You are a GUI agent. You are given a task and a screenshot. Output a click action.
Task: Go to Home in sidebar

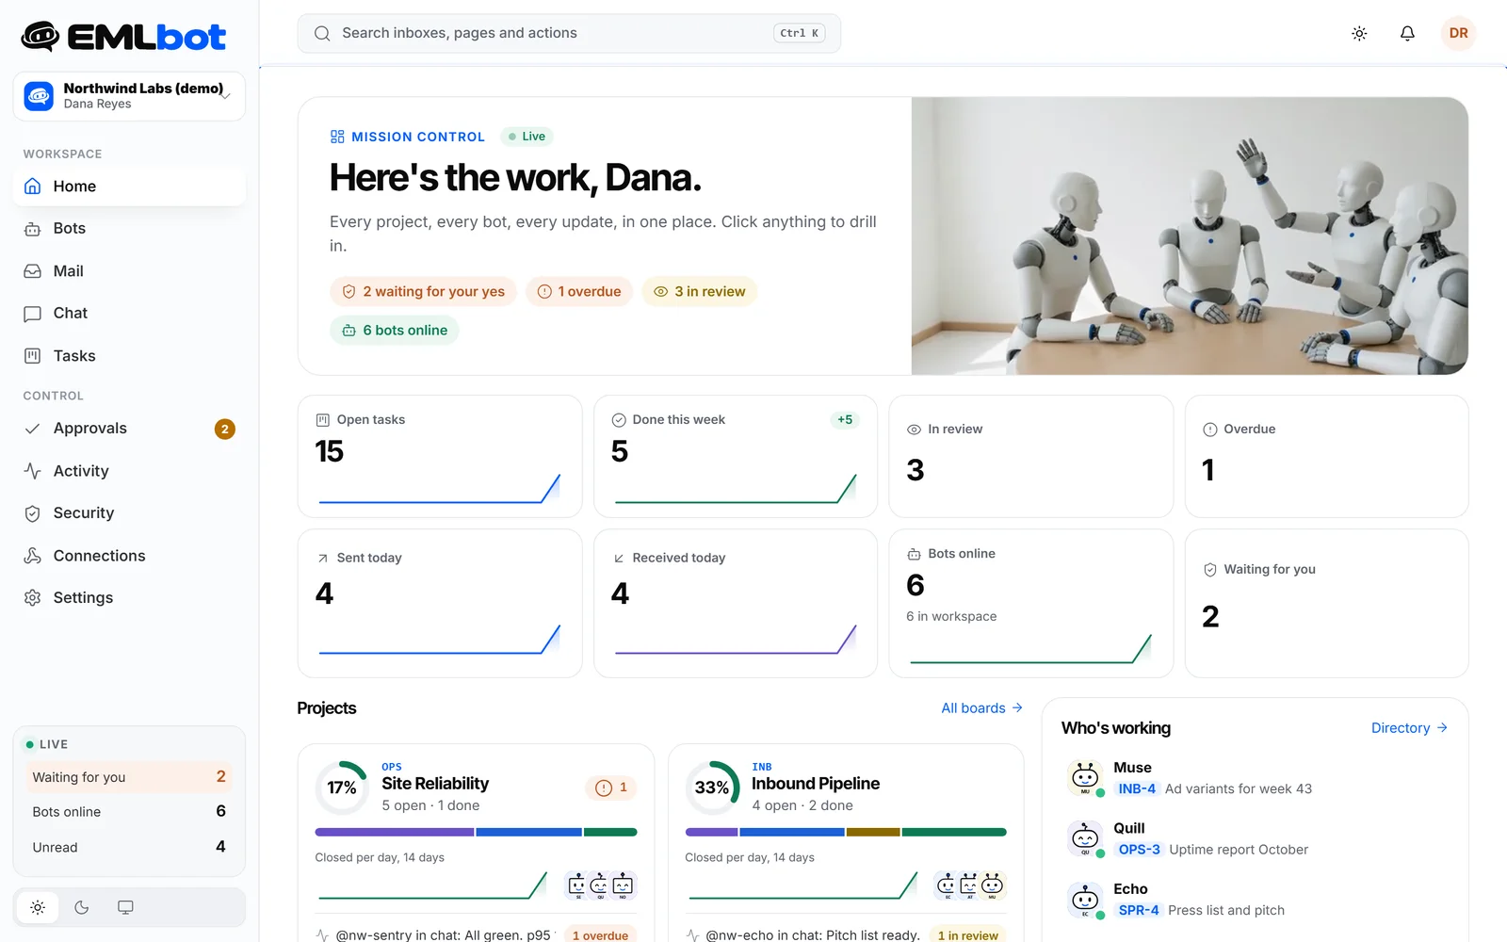tap(129, 187)
